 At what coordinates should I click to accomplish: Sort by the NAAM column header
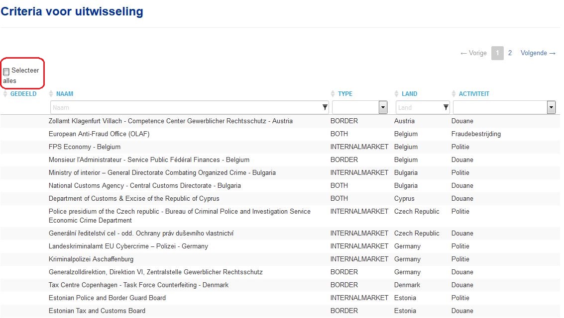(x=65, y=94)
